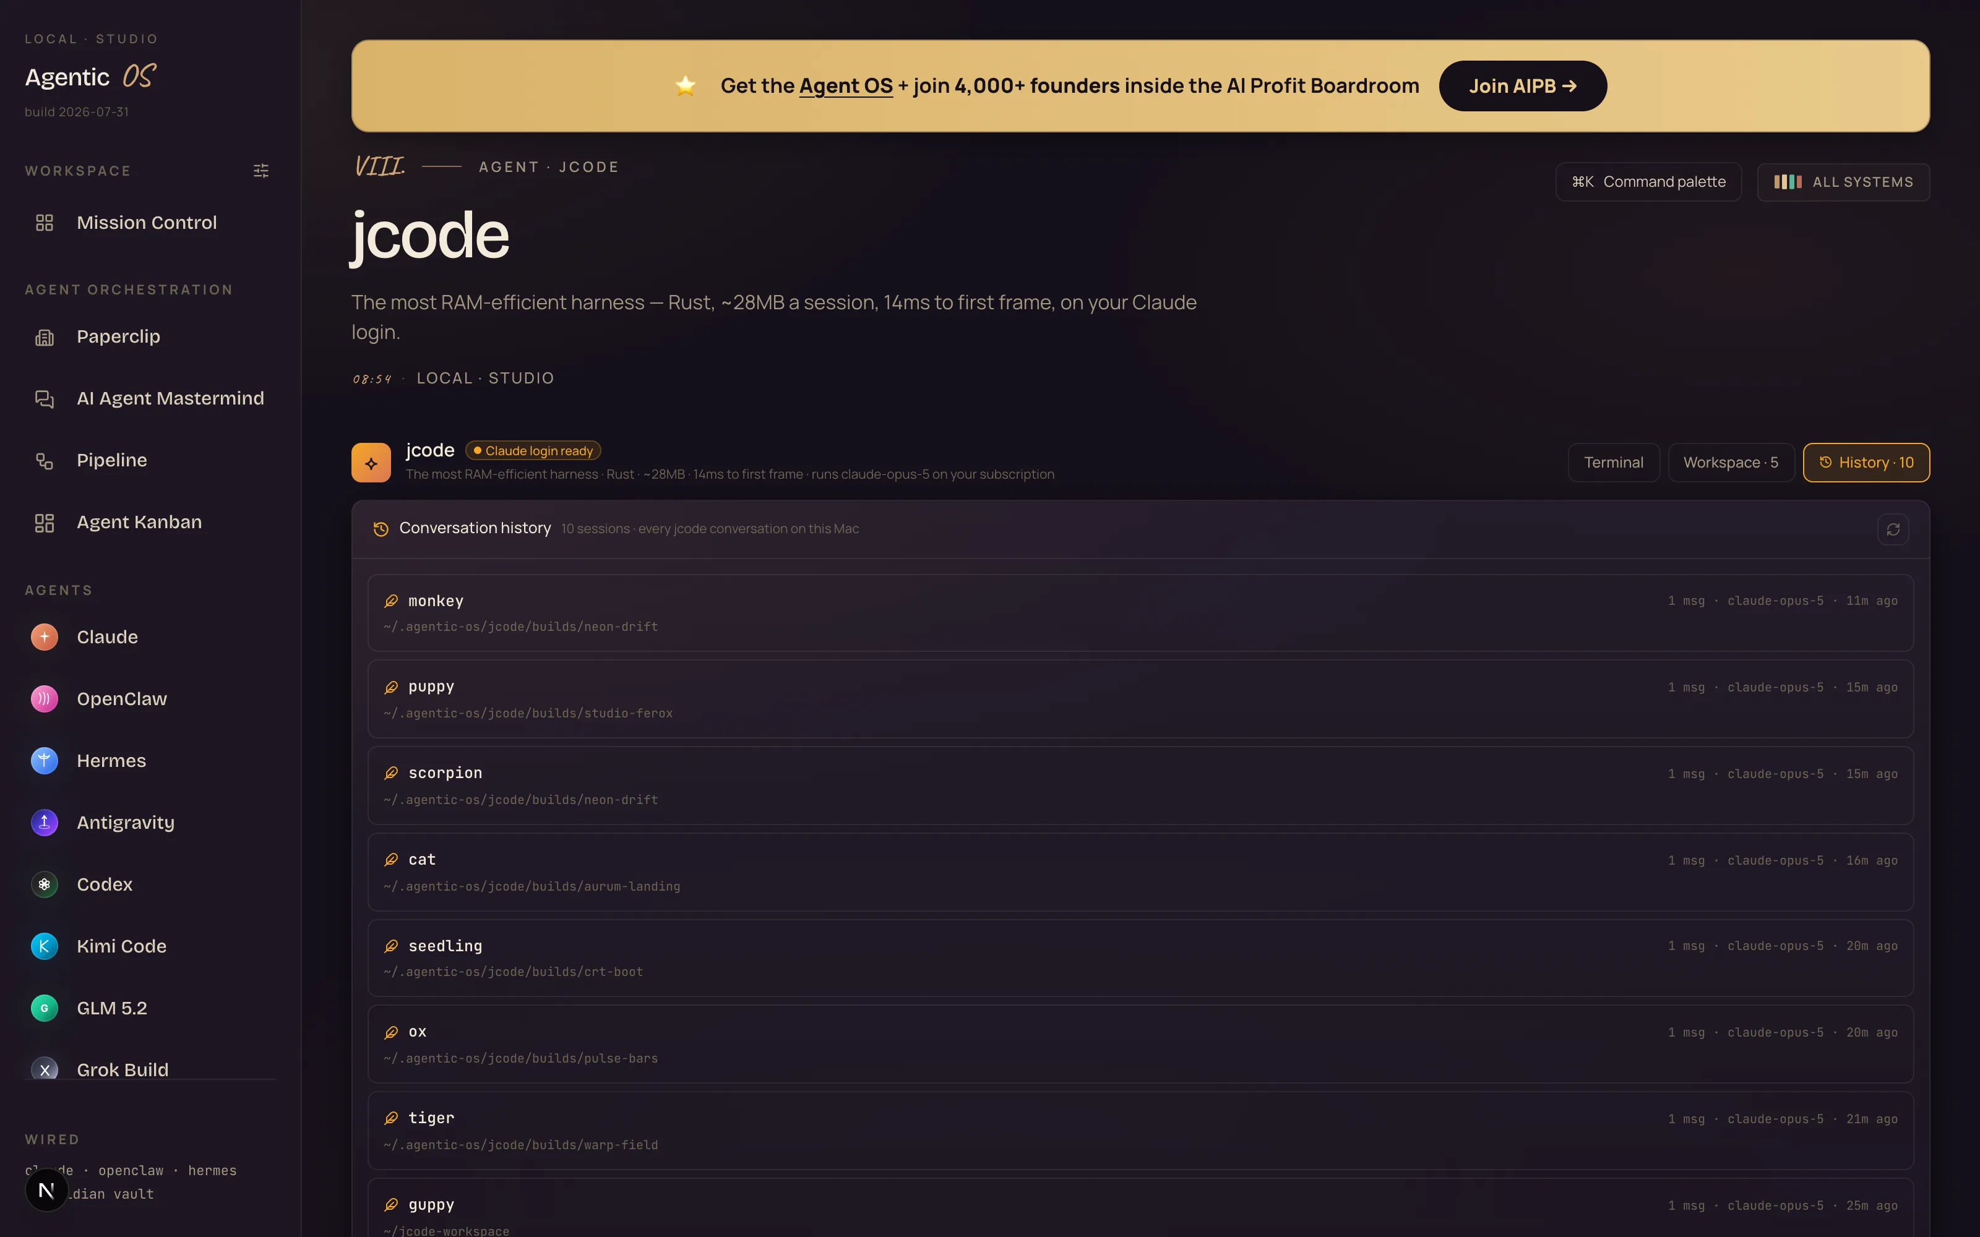Open the Command palette button
The image size is (1980, 1237).
click(1648, 182)
